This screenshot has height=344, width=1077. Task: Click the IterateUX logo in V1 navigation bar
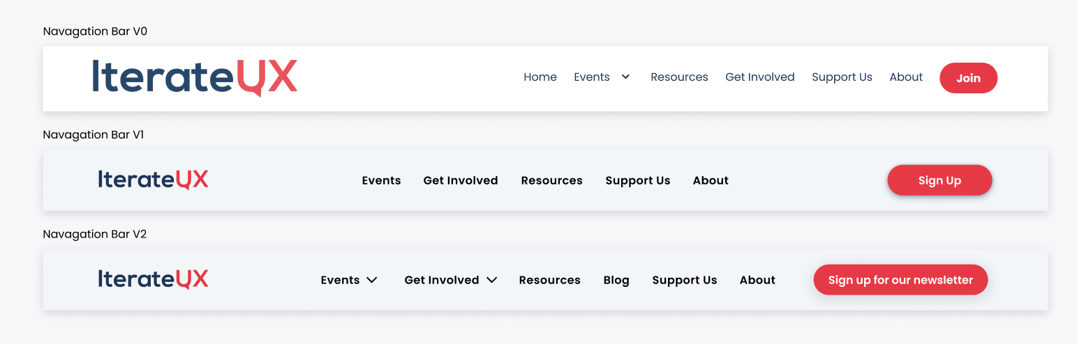coord(153,180)
